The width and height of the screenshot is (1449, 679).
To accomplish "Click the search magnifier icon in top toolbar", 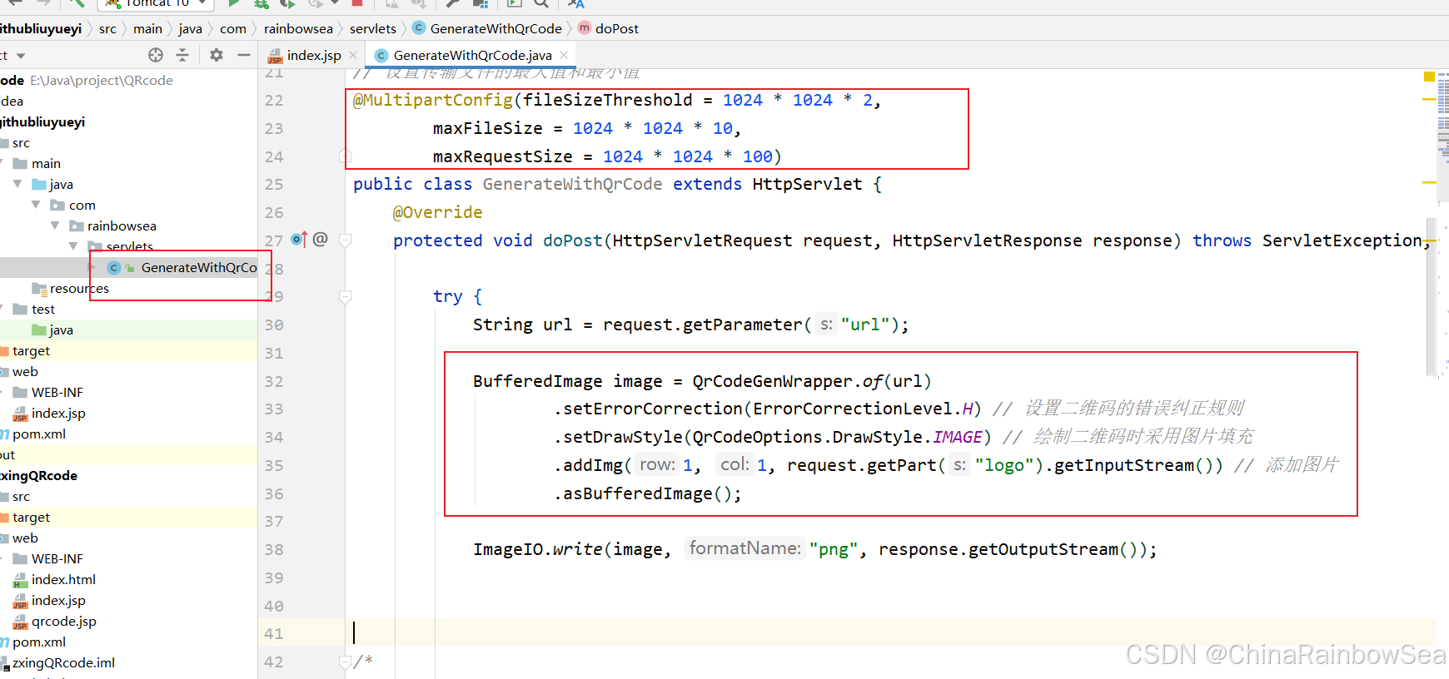I will (x=541, y=3).
